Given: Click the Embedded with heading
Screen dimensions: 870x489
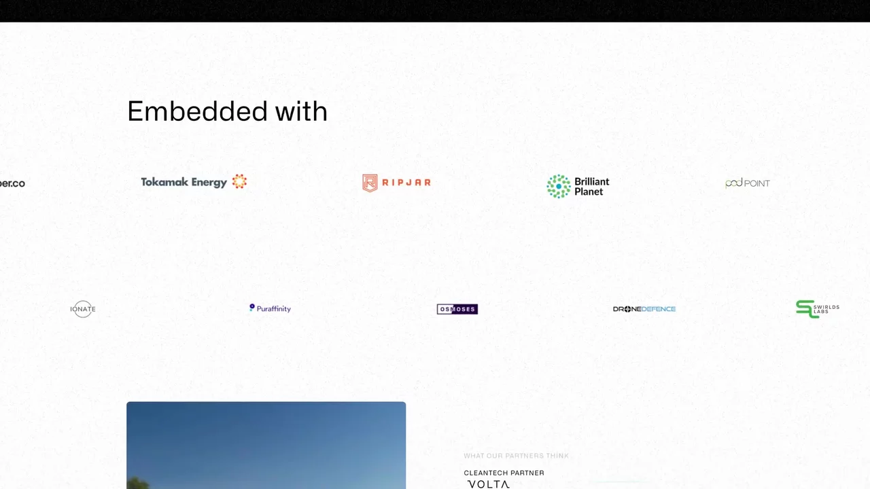Looking at the screenshot, I should coord(227,111).
